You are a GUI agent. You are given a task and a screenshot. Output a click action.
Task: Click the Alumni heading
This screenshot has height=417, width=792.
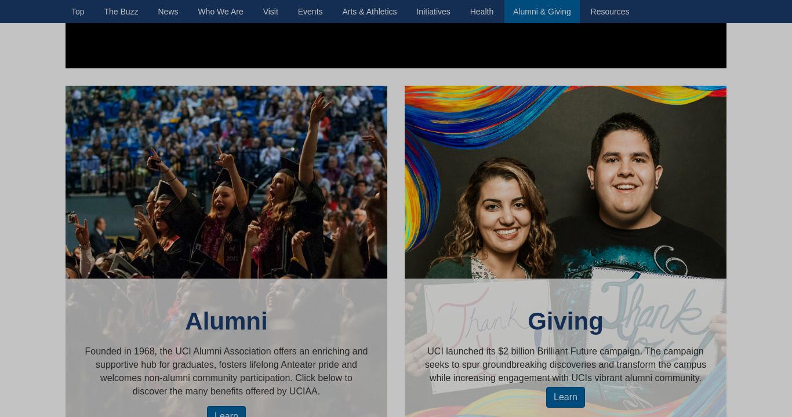tap(226, 321)
